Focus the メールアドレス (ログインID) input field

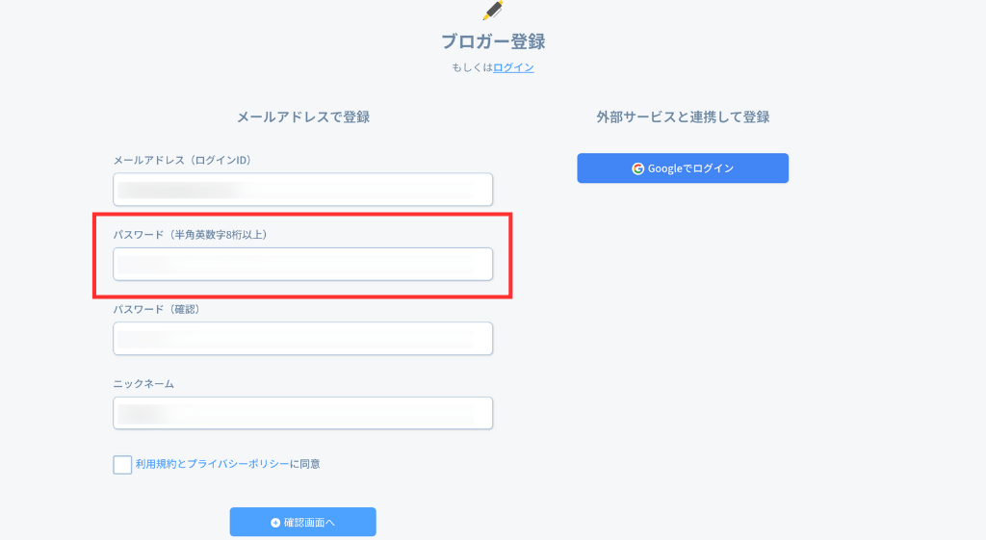[302, 190]
